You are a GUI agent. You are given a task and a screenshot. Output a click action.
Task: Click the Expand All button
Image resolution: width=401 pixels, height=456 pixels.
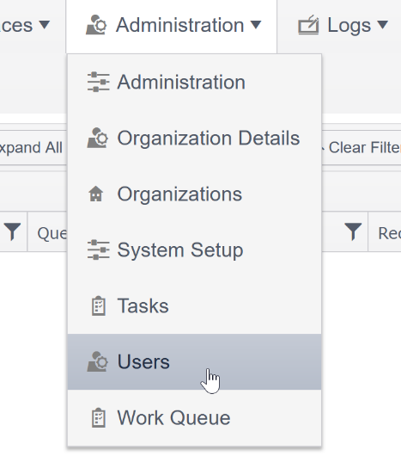pyautogui.click(x=31, y=147)
